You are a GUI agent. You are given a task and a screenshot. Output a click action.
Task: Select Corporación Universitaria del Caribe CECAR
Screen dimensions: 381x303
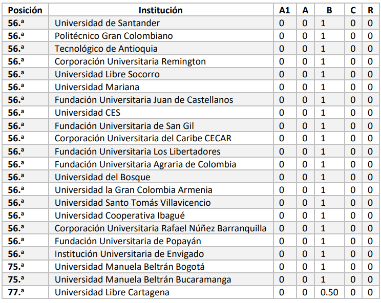(143, 138)
